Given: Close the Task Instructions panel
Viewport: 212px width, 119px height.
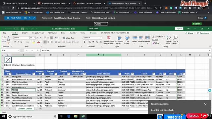Looking at the screenshot, I should coord(205,104).
